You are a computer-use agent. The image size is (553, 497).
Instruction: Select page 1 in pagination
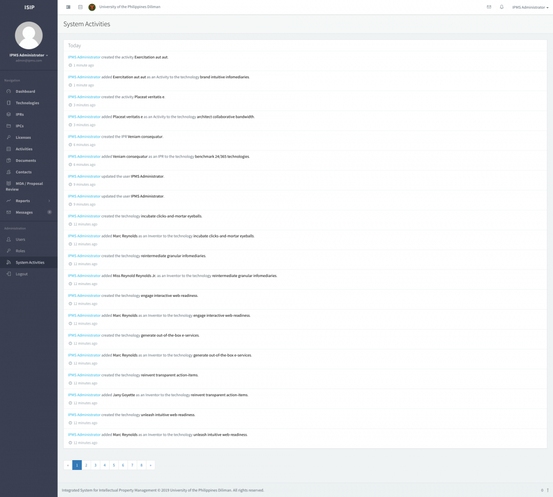pos(77,465)
